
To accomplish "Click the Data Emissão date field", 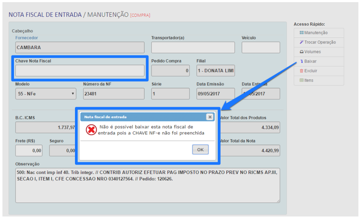I will coord(216,94).
